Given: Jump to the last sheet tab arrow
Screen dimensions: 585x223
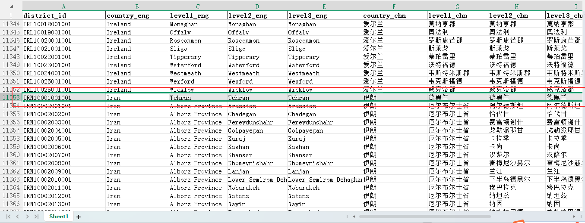Looking at the screenshot, I should pos(37,217).
